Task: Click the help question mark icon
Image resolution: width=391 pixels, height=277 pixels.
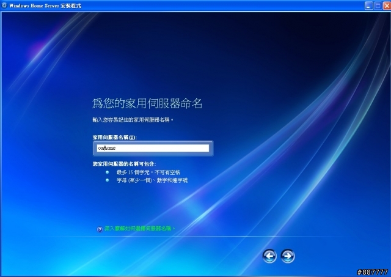Action: (x=100, y=229)
